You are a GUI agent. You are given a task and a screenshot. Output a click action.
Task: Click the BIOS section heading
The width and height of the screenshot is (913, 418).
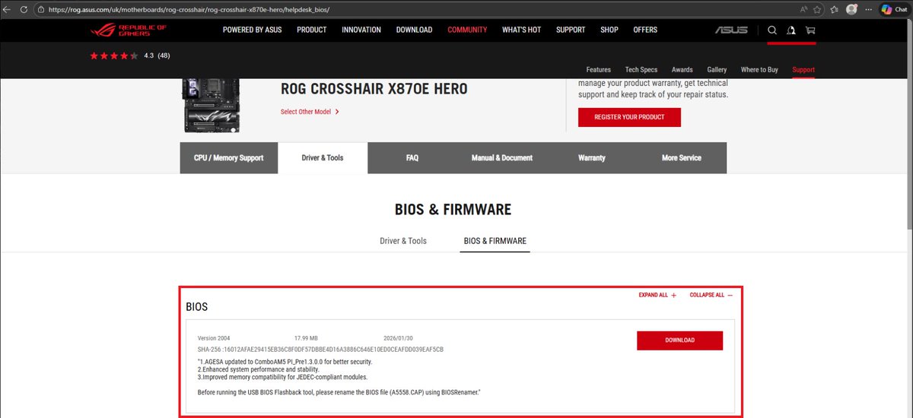(197, 307)
